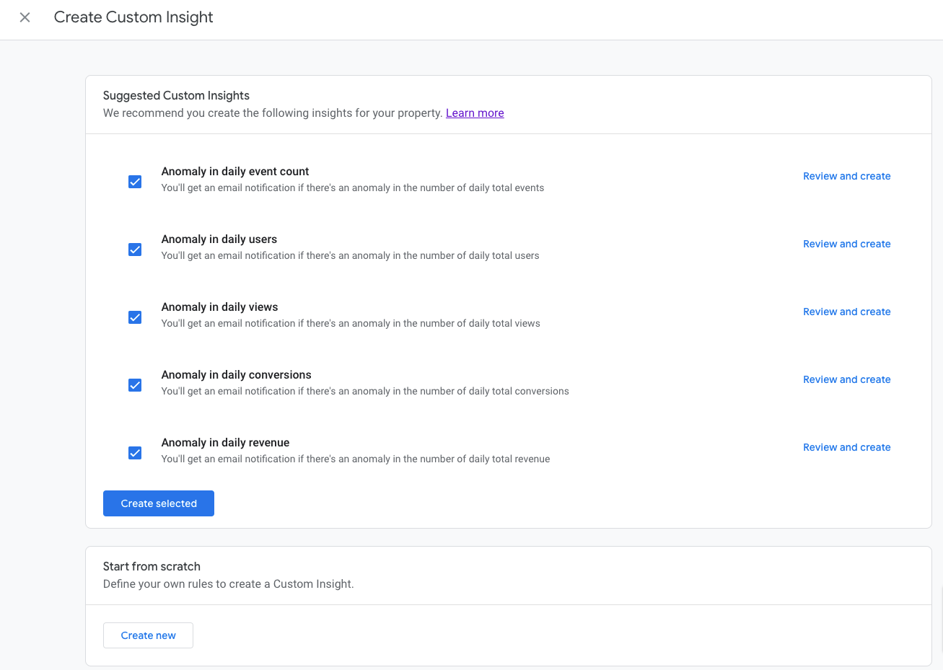
Task: Click daily total users description text
Action: pyautogui.click(x=351, y=256)
